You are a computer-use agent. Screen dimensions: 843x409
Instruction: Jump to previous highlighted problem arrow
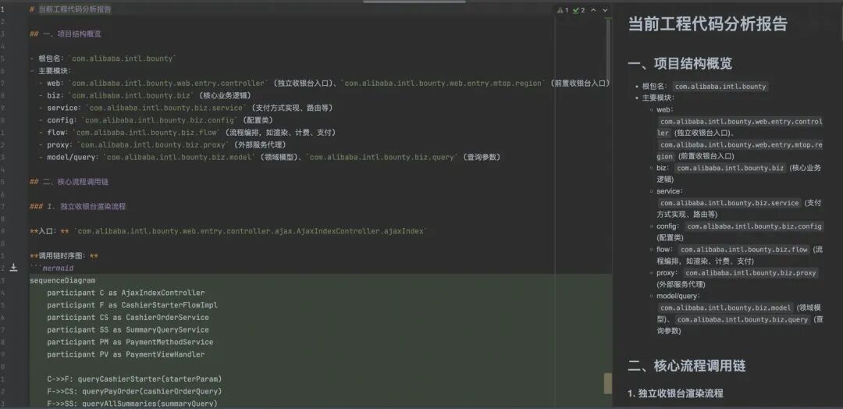click(593, 10)
